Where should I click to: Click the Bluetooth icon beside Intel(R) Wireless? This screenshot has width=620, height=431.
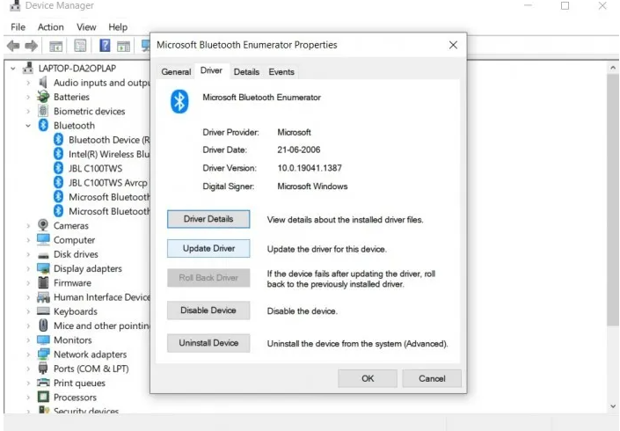[x=59, y=154]
